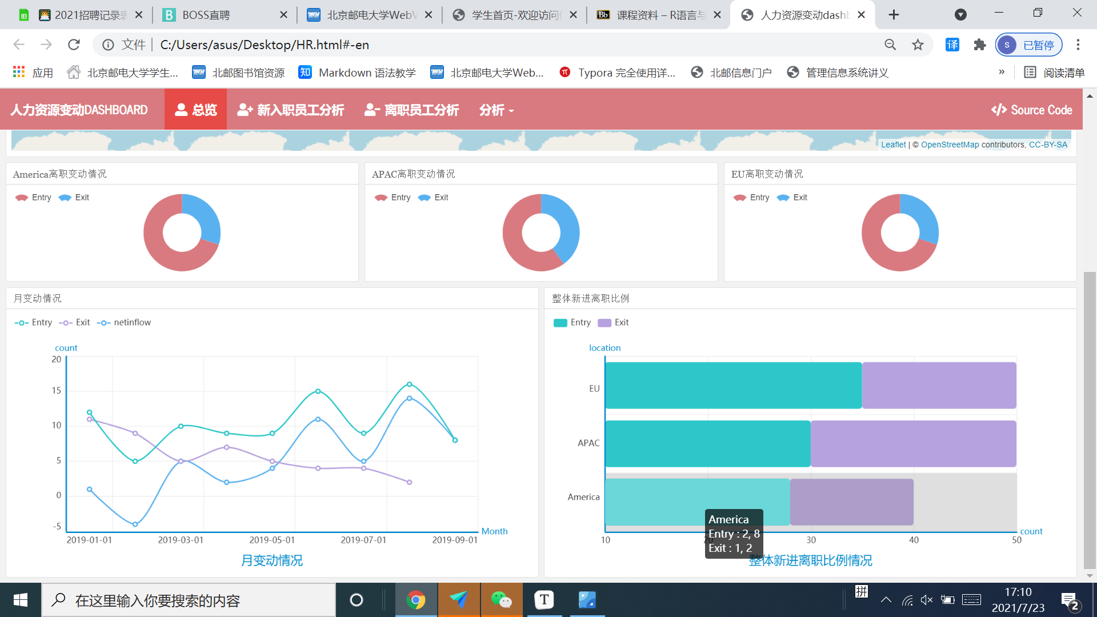Open the reading list icon
1097x617 pixels.
pos(1054,73)
